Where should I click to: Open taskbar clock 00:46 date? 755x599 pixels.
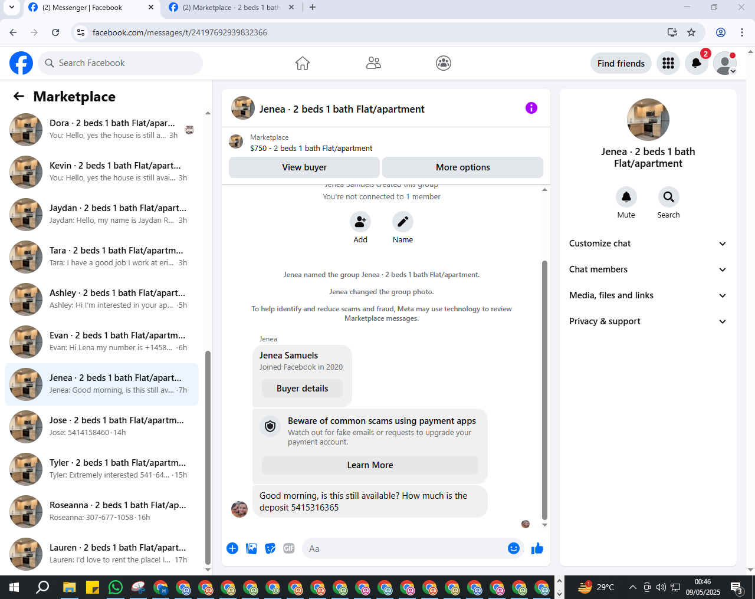[x=703, y=587]
